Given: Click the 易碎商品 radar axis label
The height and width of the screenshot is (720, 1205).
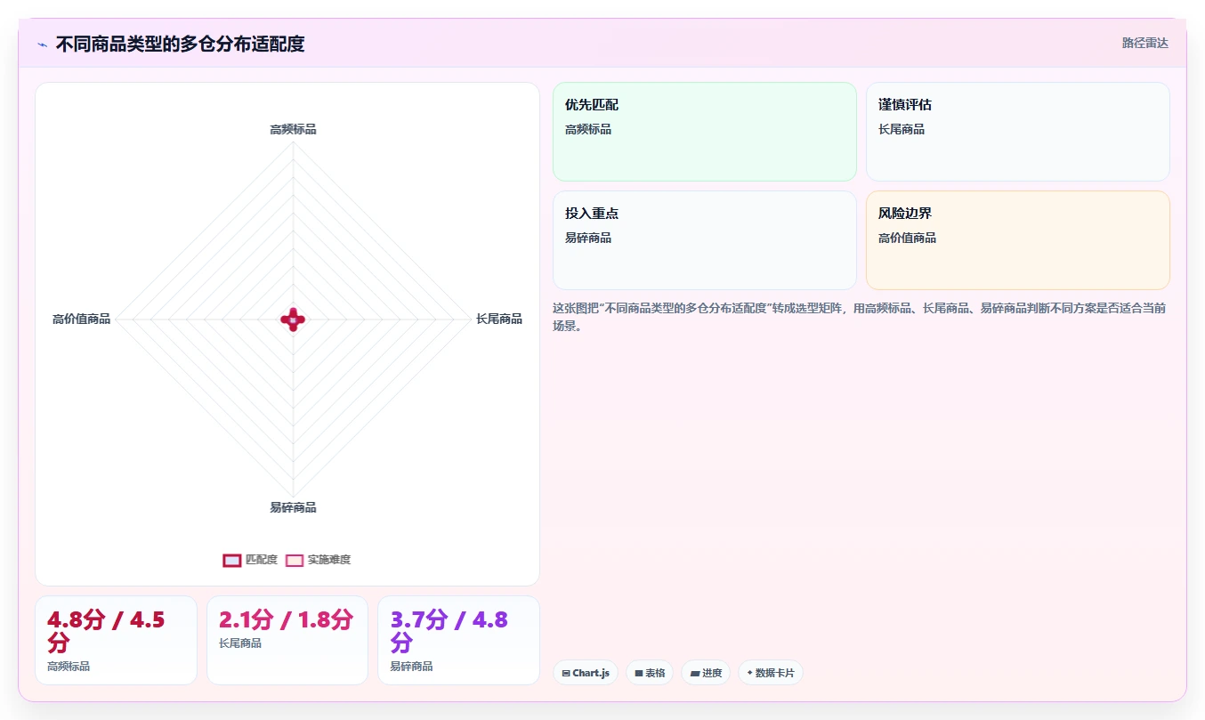Looking at the screenshot, I should coord(293,507).
